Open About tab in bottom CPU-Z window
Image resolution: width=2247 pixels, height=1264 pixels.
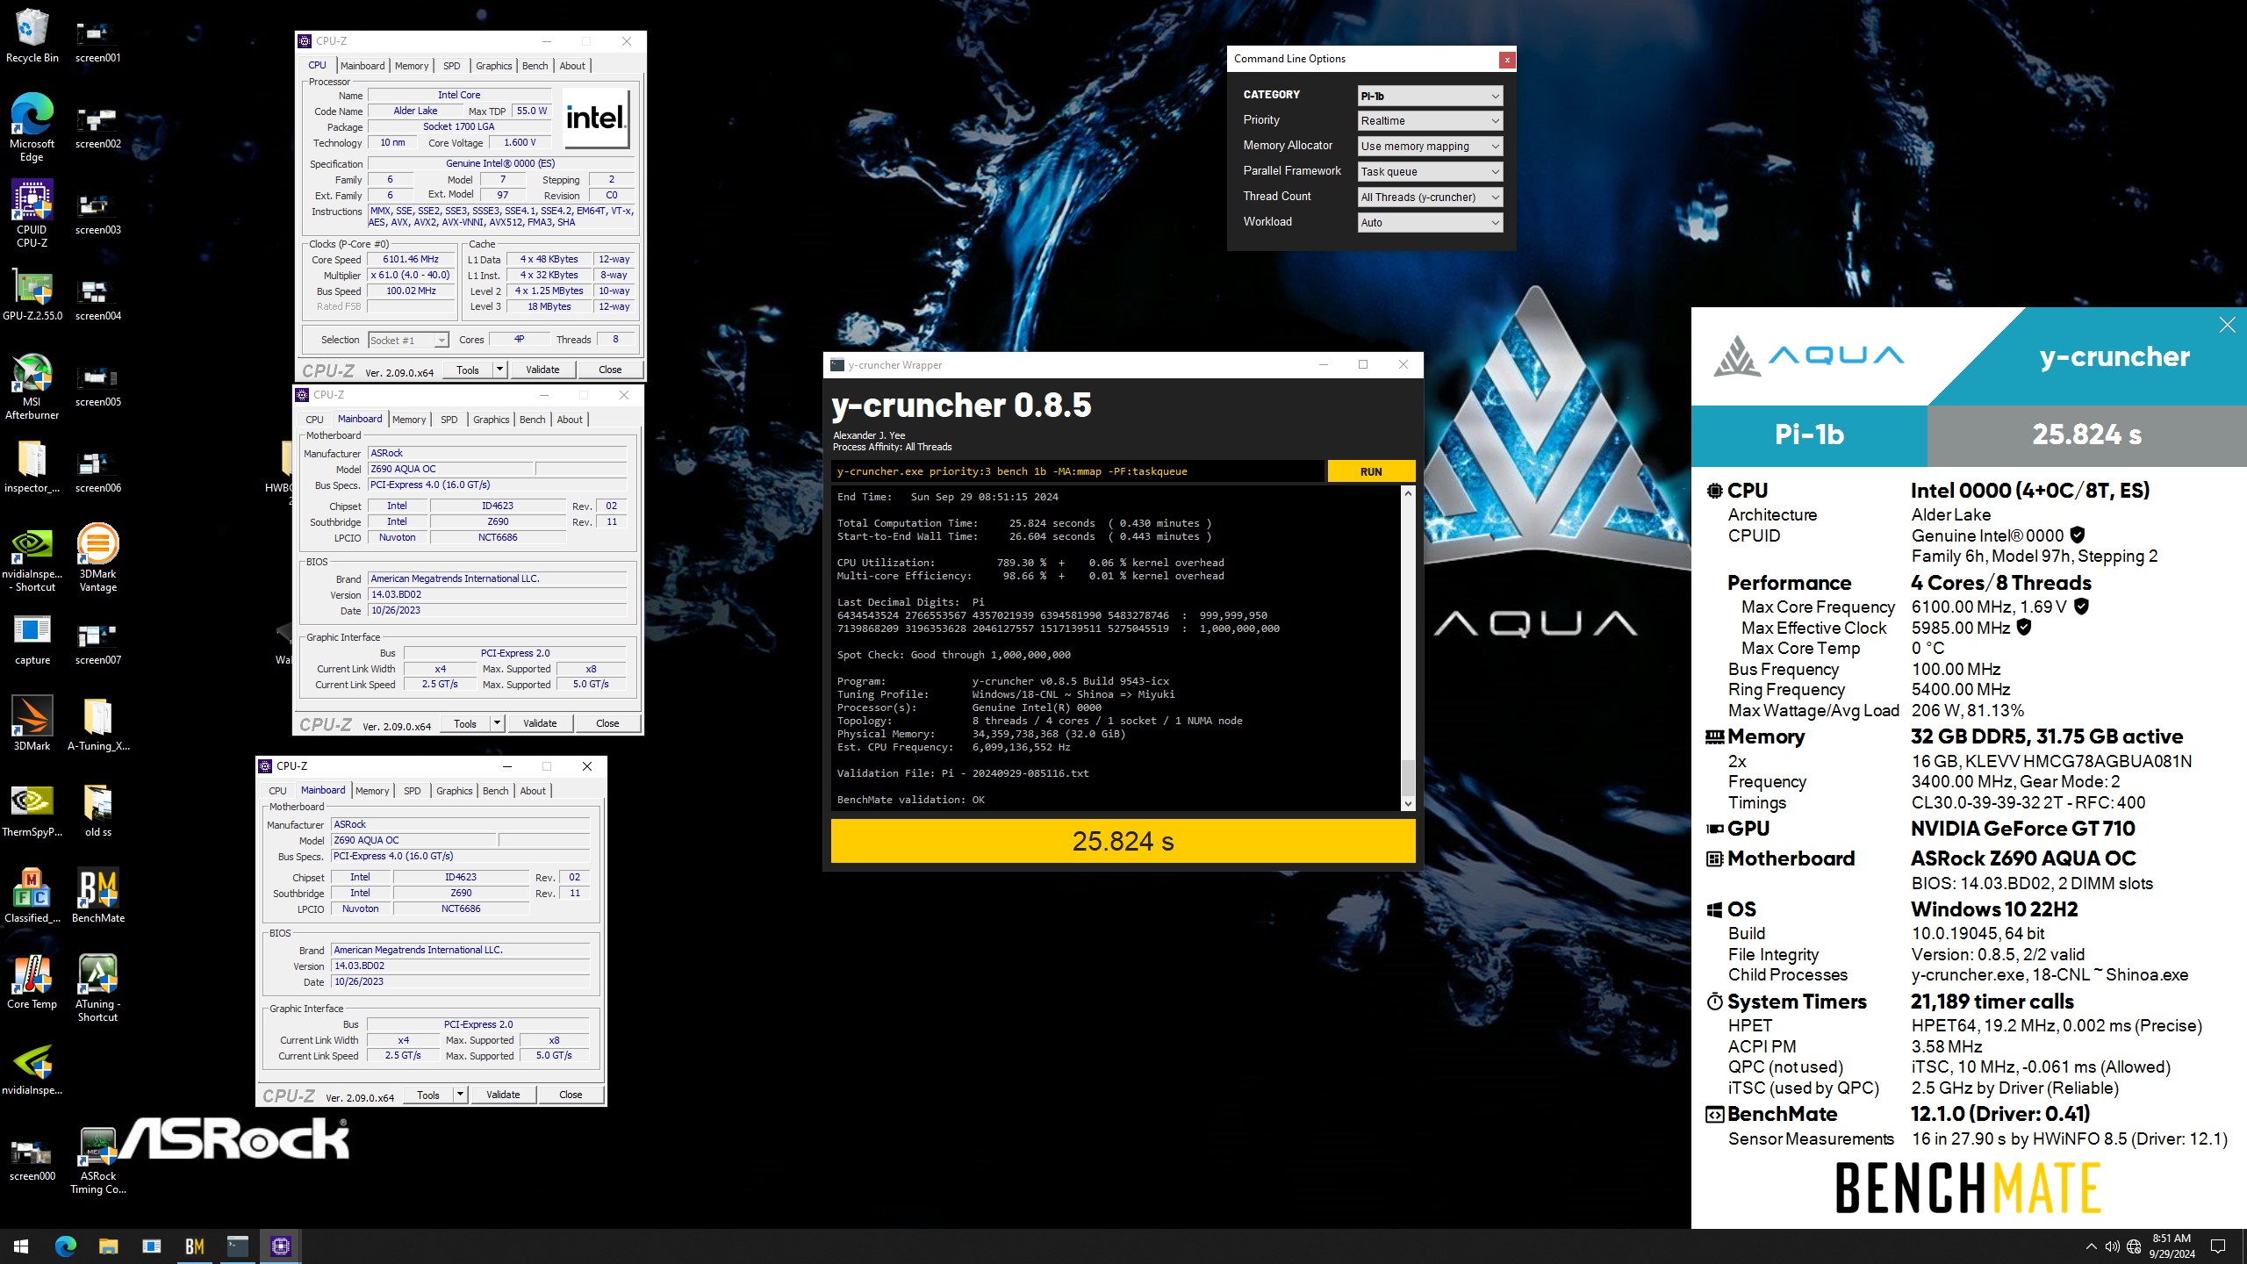click(533, 791)
